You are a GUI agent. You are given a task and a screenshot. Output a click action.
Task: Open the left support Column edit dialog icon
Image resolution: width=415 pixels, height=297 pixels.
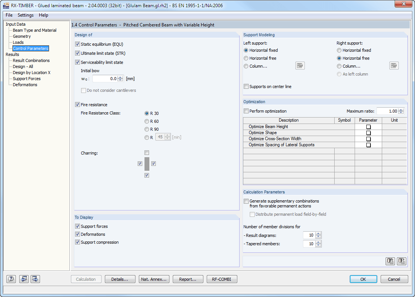[300, 65]
